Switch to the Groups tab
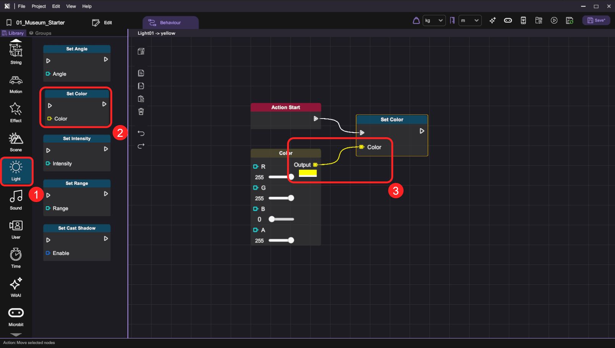 [x=40, y=33]
